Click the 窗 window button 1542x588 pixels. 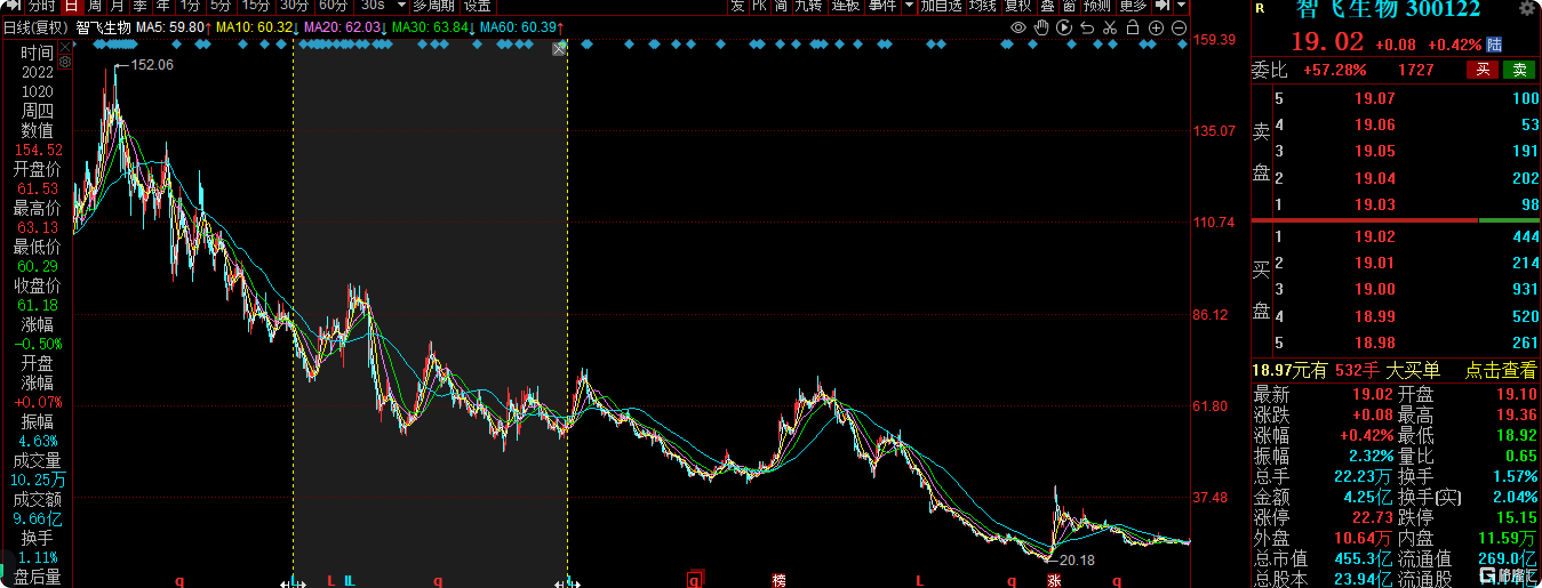(1069, 5)
